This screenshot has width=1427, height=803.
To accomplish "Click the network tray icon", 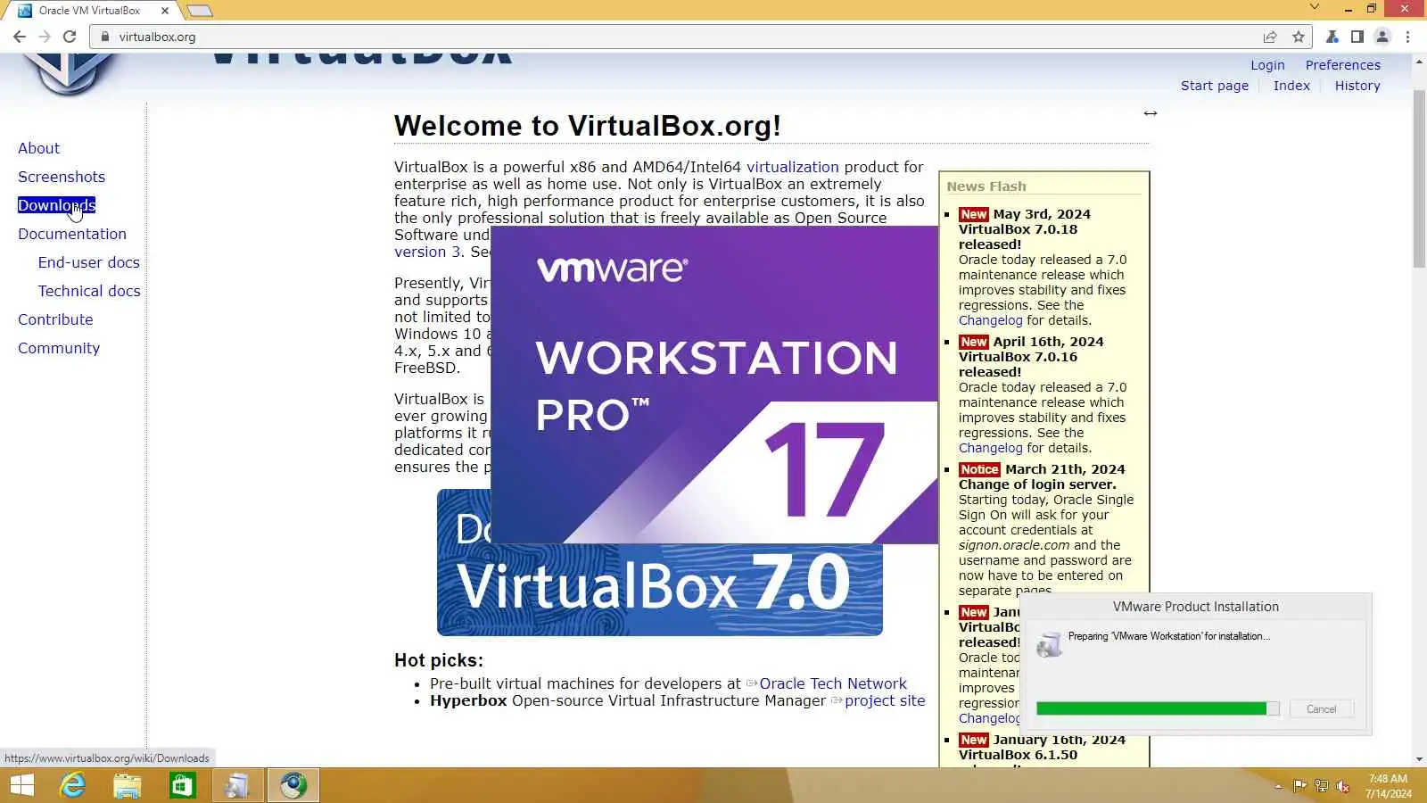I will tap(1321, 786).
